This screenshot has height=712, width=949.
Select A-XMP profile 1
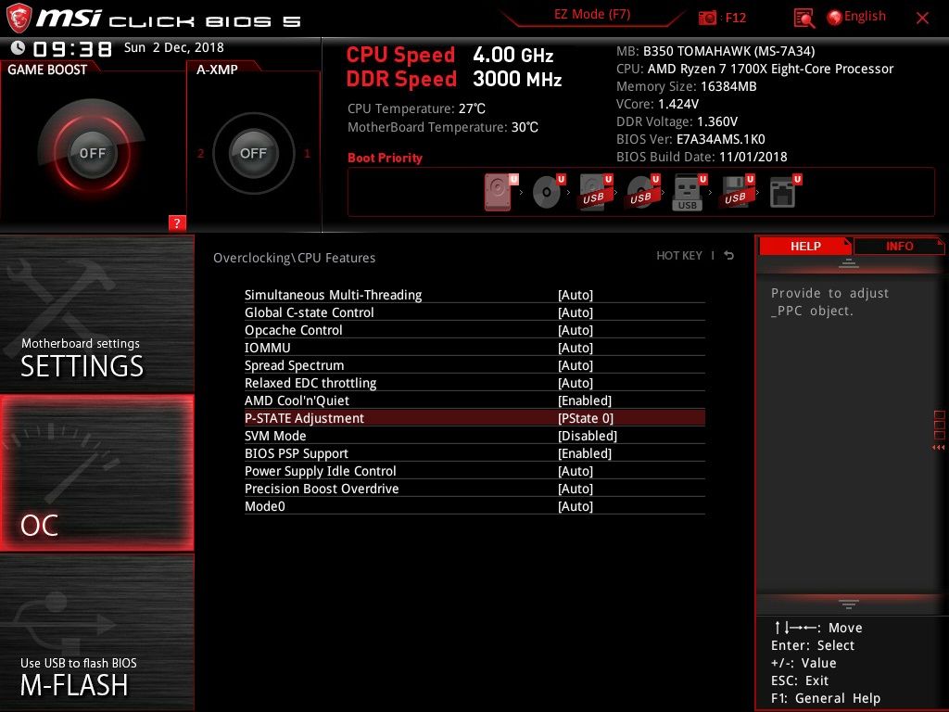tap(307, 154)
